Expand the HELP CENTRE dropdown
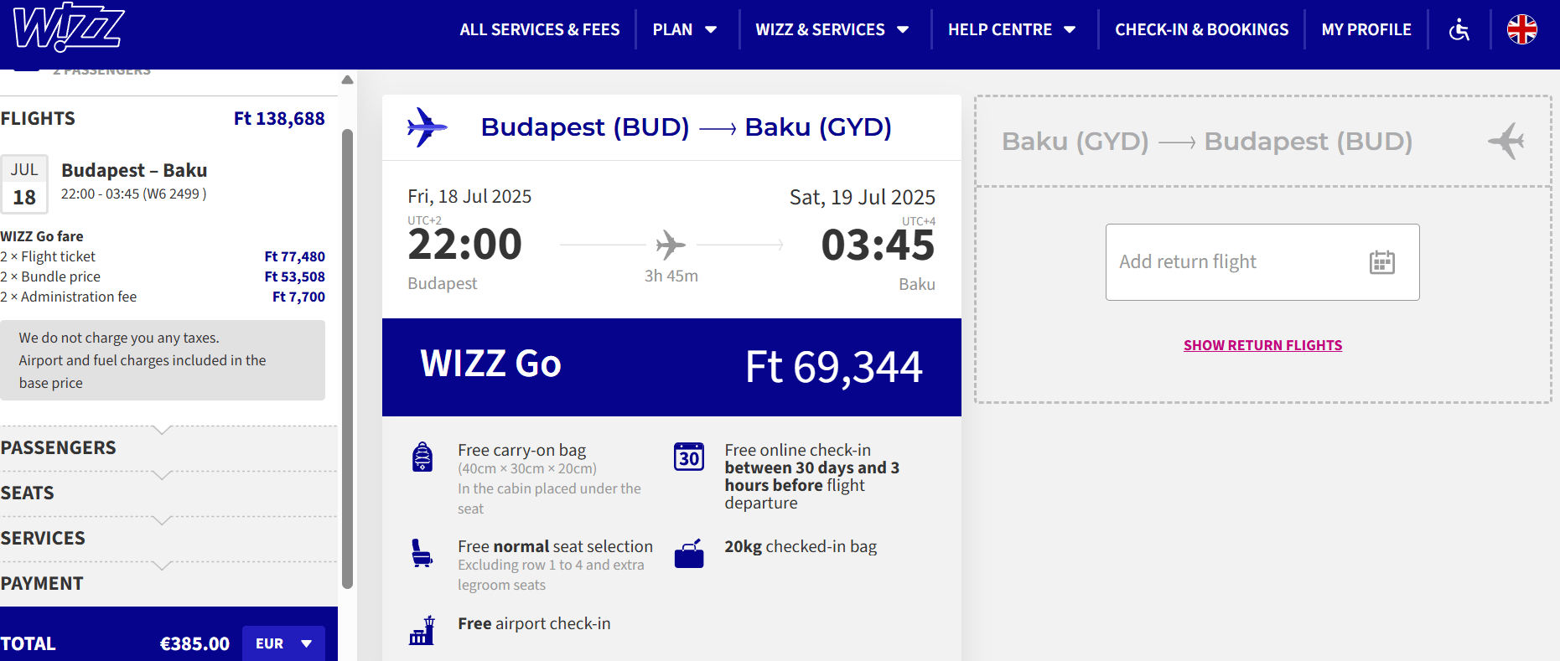Image resolution: width=1560 pixels, height=661 pixels. 1012,29
